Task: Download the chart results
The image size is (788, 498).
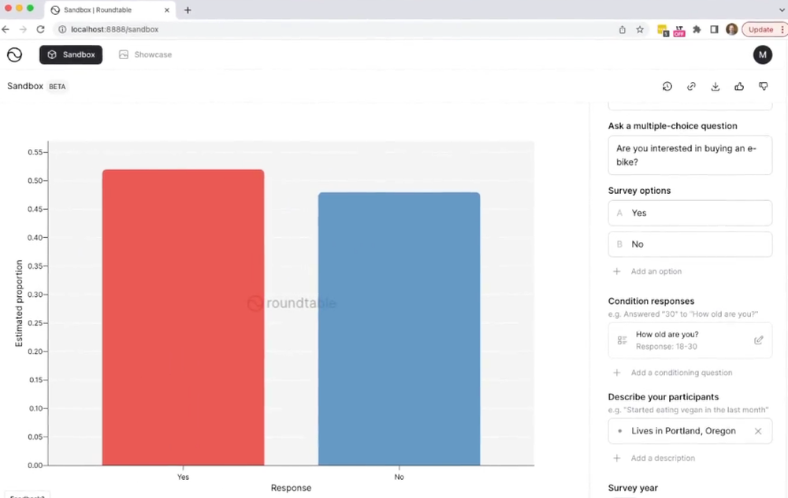Action: point(716,87)
